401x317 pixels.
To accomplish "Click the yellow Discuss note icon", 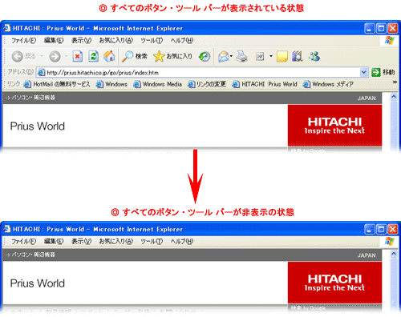I will pos(282,56).
